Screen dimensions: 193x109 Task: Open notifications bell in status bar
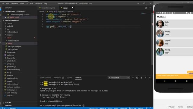pyautogui.click(x=150, y=108)
